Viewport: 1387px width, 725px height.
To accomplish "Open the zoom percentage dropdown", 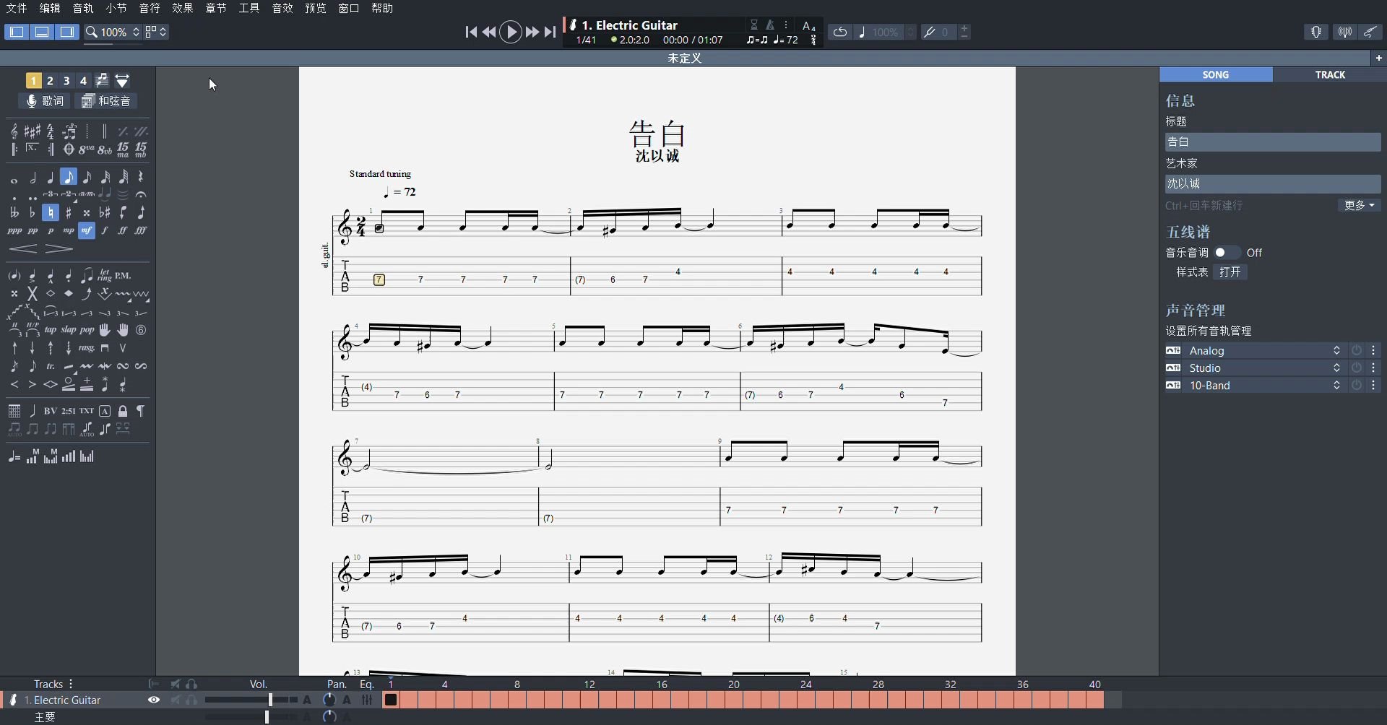I will [113, 32].
